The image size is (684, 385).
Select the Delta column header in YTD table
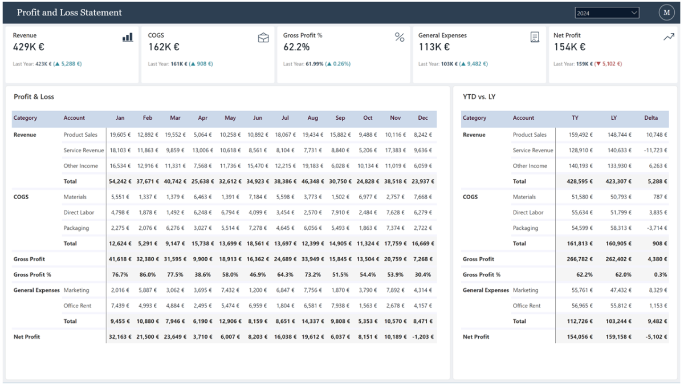pos(651,118)
